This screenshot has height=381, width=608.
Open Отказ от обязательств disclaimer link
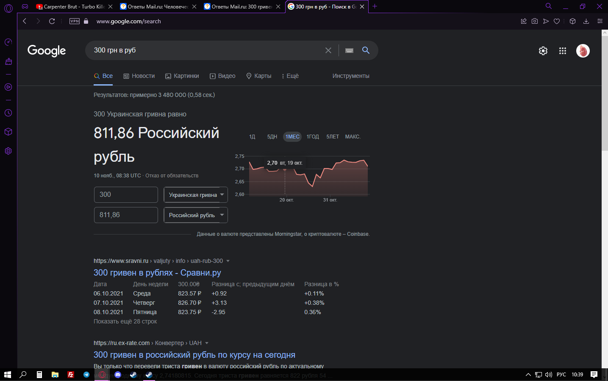(172, 176)
